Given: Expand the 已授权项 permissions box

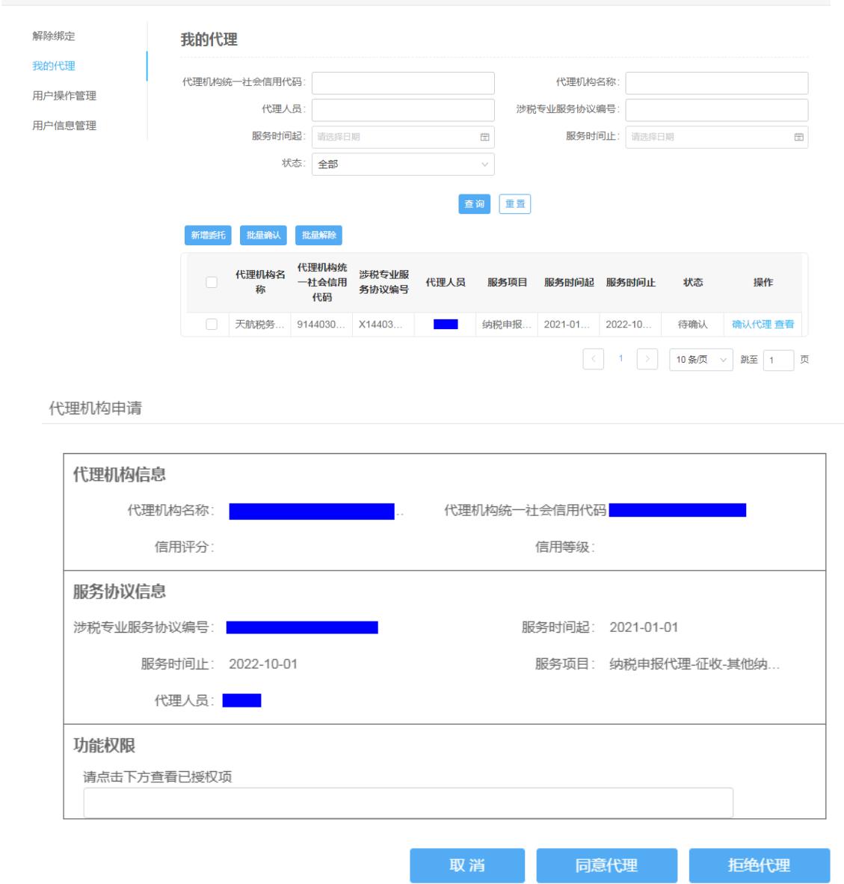Looking at the screenshot, I should 408,802.
